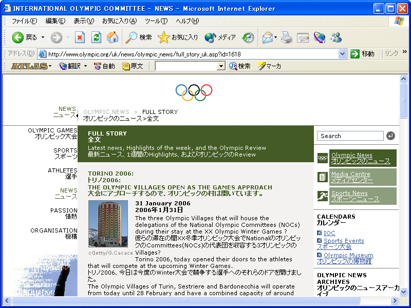Expand the Back button history dropdown
Viewport: 411px width, 308px height.
coord(43,37)
